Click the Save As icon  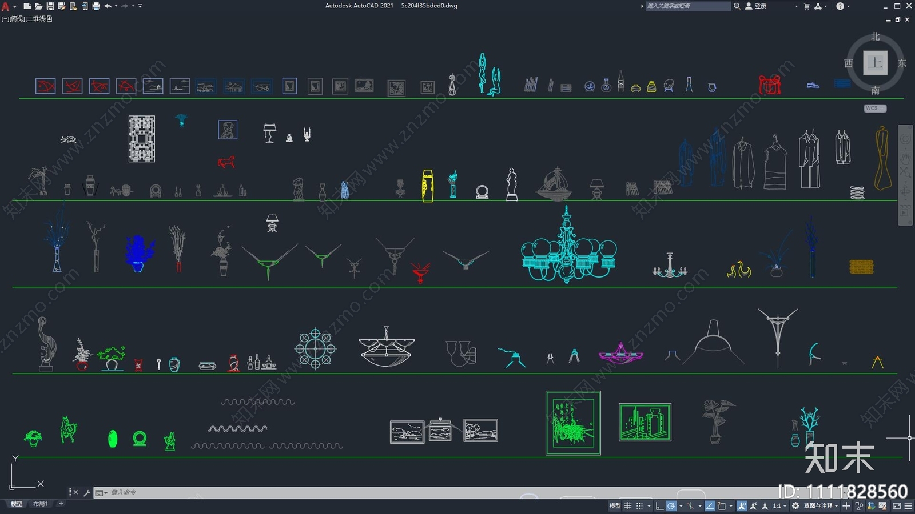point(62,6)
